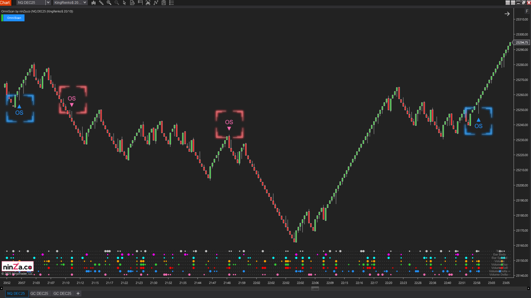Click the ninZa.co logo link
The height and width of the screenshot is (298, 531).
(17, 266)
